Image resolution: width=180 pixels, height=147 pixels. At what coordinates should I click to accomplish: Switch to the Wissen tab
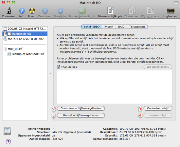(109, 27)
